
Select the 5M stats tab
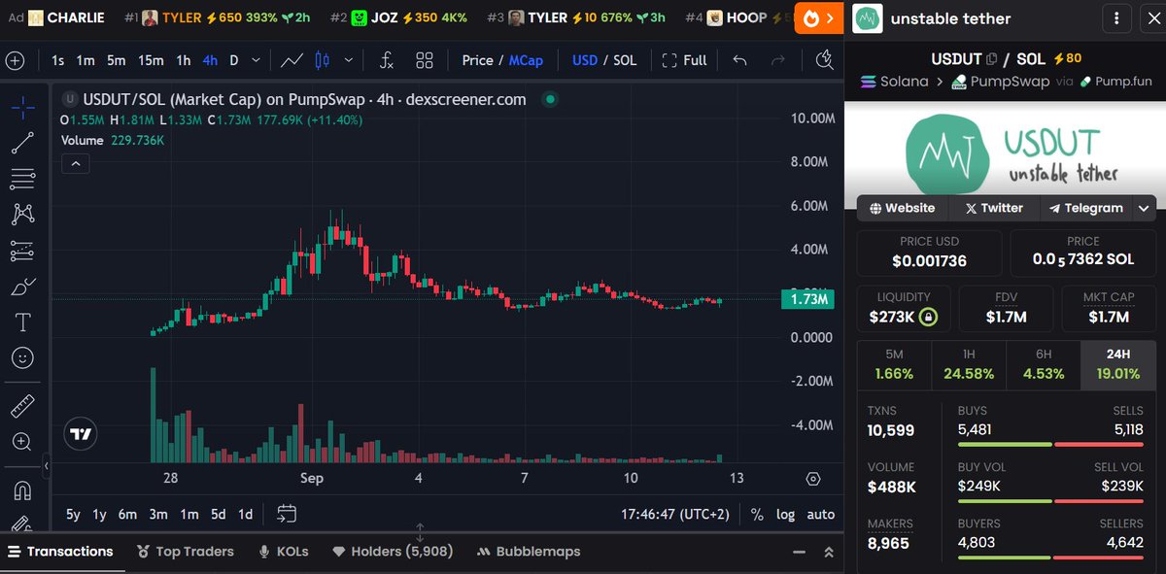894,365
